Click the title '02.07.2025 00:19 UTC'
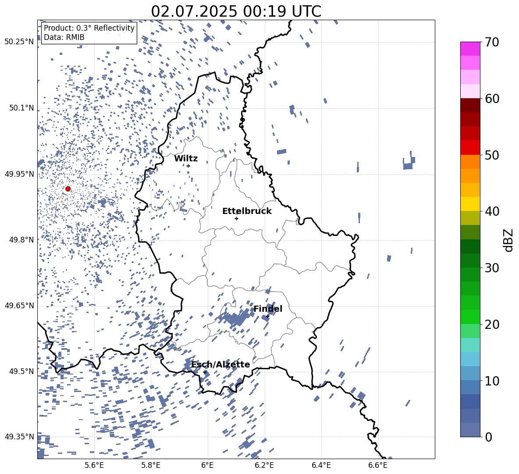Image resolution: width=519 pixels, height=474 pixels. pyautogui.click(x=236, y=11)
